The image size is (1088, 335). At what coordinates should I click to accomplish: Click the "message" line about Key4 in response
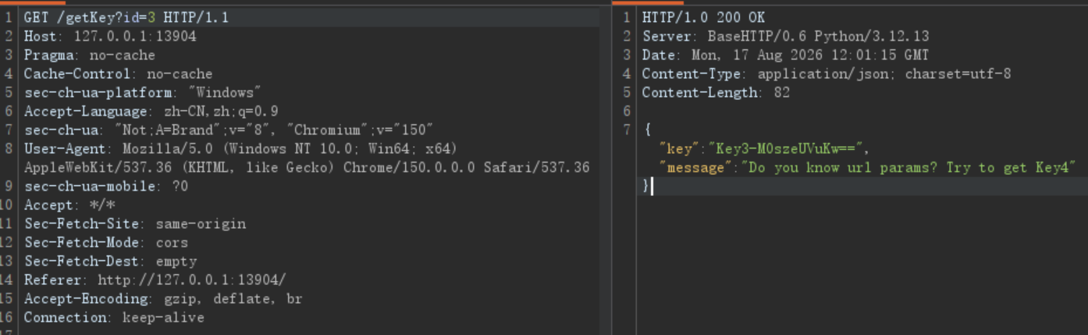[868, 167]
